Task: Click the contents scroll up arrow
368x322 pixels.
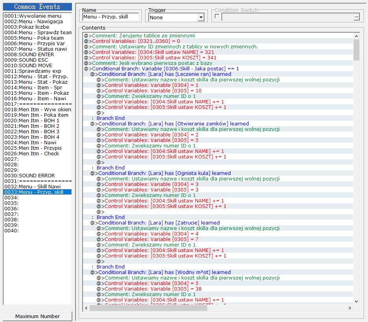Action: click(356, 36)
